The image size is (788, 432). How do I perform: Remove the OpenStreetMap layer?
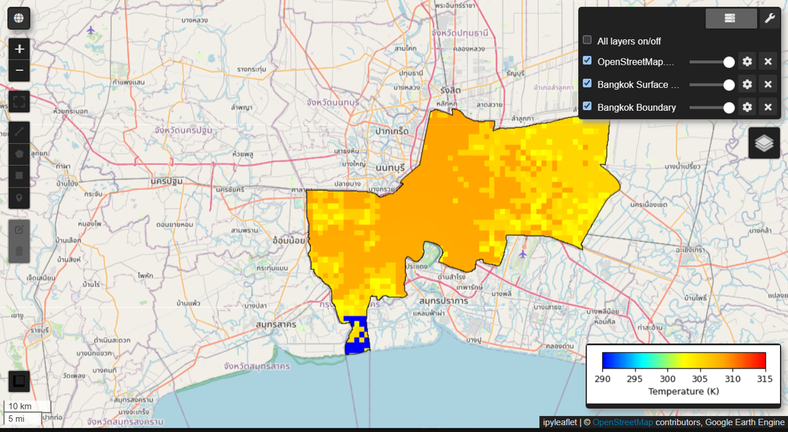[x=768, y=62]
